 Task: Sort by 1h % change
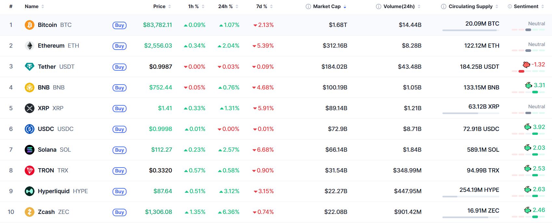click(196, 6)
